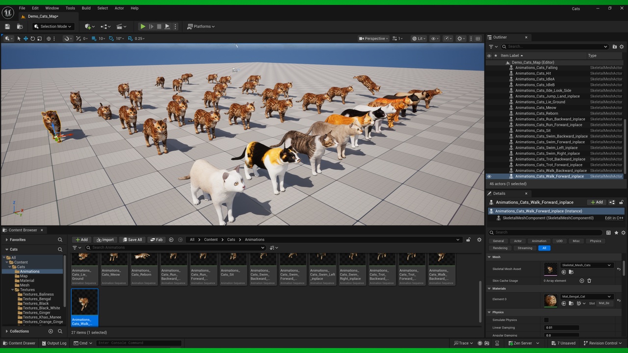Toggle visibility of Animations_Cats_Walk_Forward_inplace actor
This screenshot has width=628, height=353.
[x=489, y=176]
